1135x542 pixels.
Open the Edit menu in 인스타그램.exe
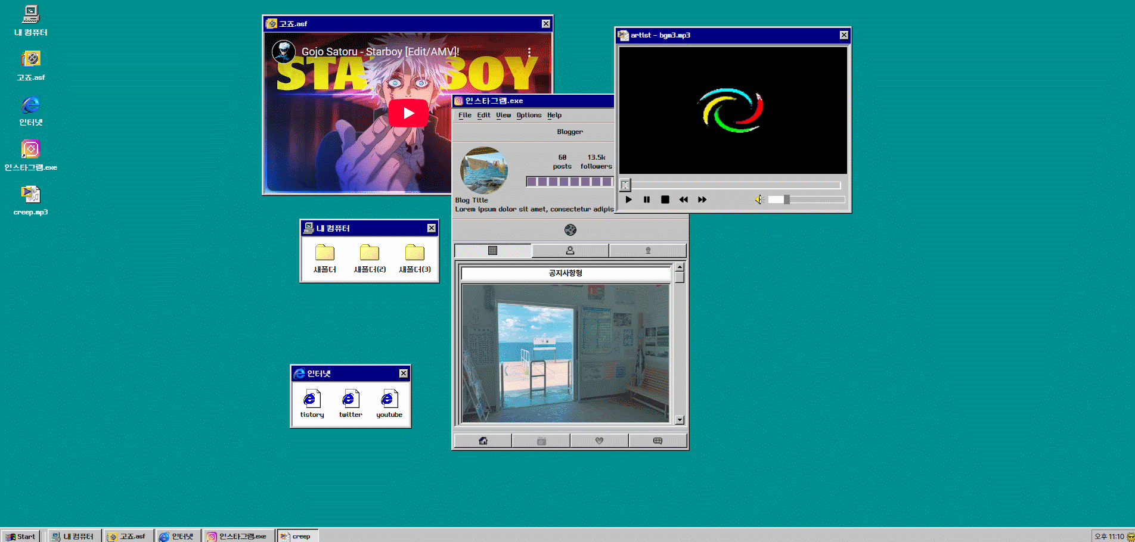point(483,115)
